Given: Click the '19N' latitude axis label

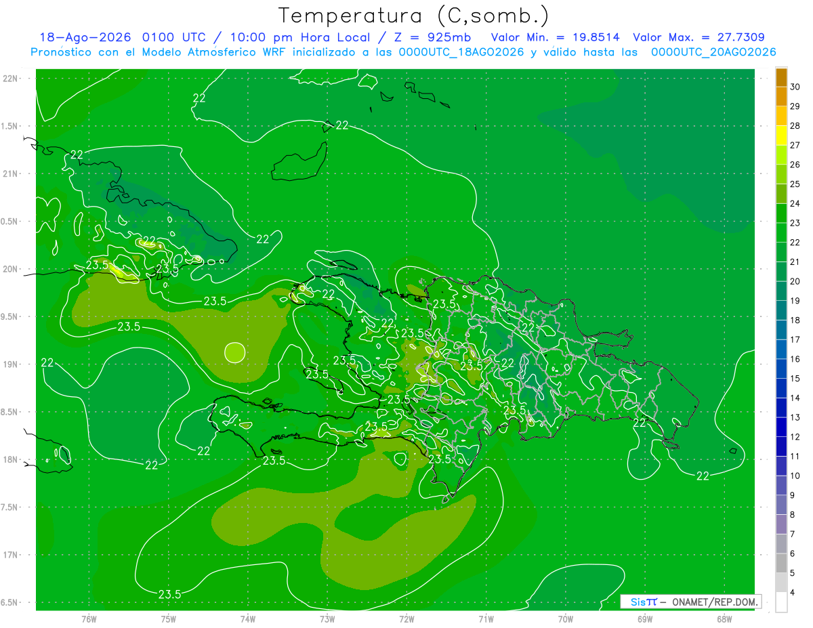Looking at the screenshot, I should (x=10, y=364).
